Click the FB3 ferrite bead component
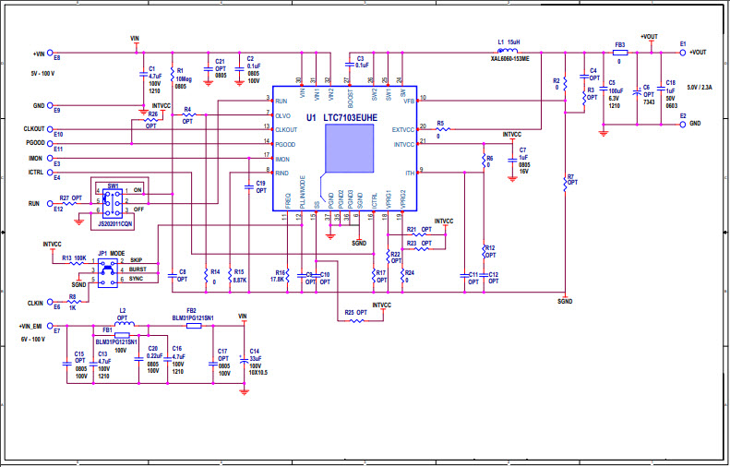 point(619,53)
